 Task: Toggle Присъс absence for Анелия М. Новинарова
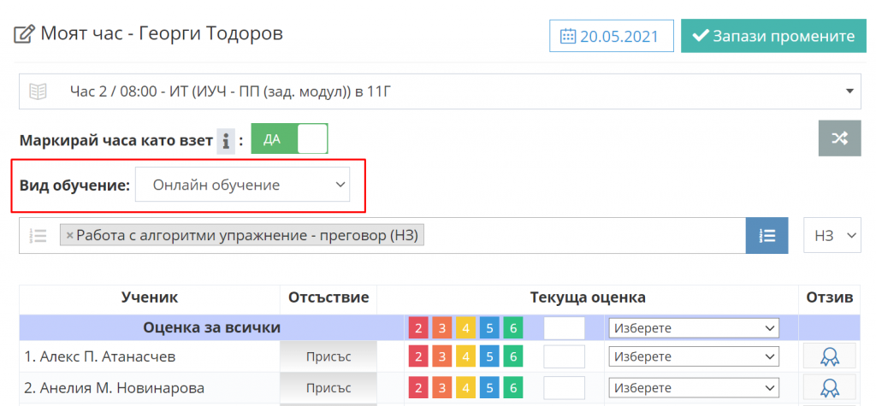(328, 388)
